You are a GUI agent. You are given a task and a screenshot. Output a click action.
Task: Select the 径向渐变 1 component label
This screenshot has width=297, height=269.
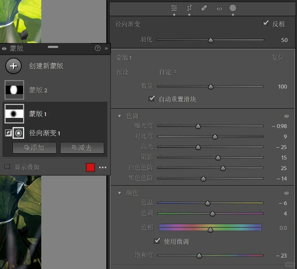pos(44,133)
